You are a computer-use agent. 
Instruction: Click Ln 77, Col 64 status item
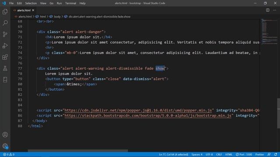(x=174, y=154)
